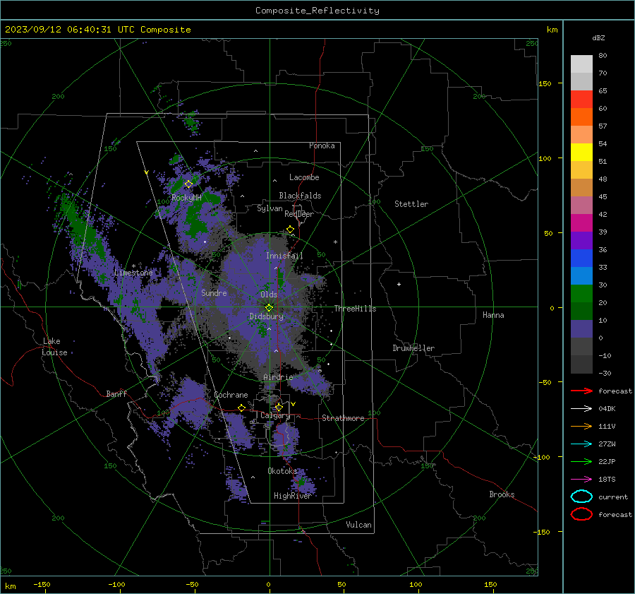This screenshot has height=594, width=635.
Task: Click the Calgary label
Action: coord(275,415)
